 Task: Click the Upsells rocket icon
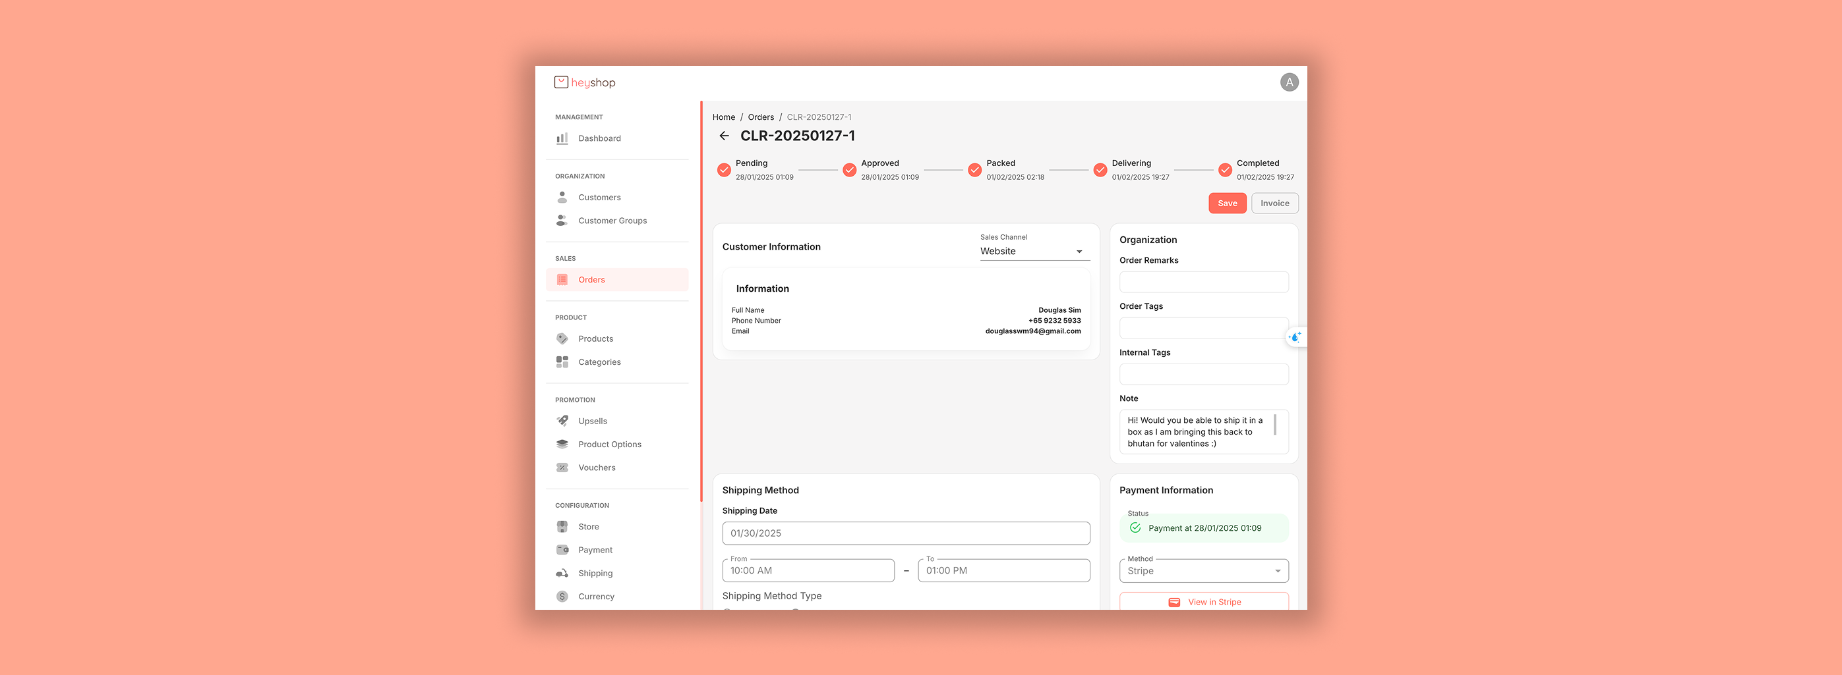pyautogui.click(x=562, y=421)
